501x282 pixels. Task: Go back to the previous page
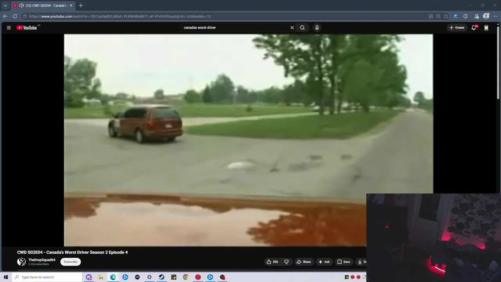tap(5, 16)
